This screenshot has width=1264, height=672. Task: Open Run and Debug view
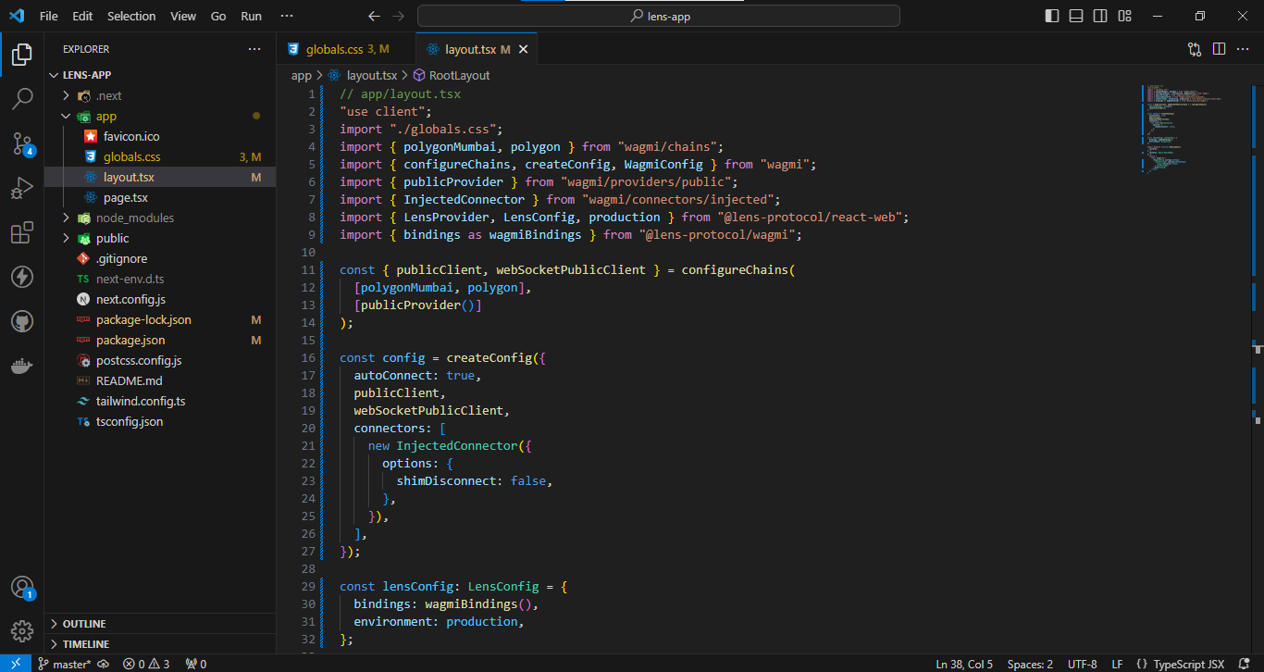coord(22,188)
